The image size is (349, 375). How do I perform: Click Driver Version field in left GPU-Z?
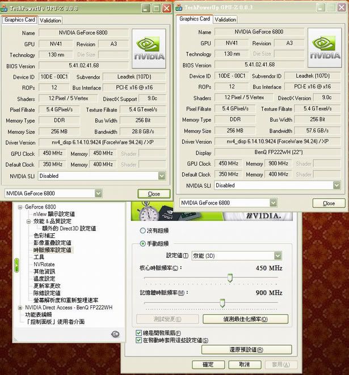tap(103, 142)
